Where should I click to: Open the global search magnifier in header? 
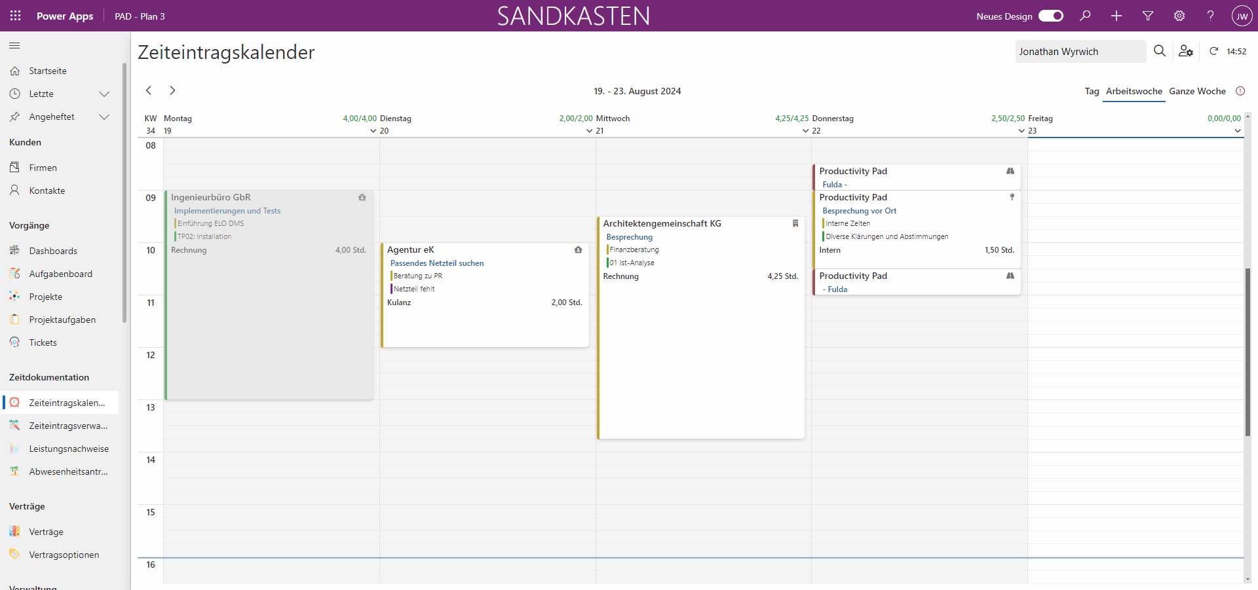(1085, 16)
